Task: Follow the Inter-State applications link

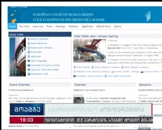Action: 119,76
